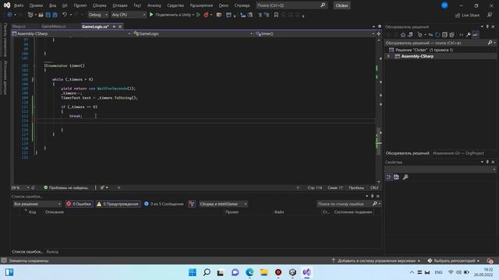Open the Debug configuration dropdown

point(98,15)
